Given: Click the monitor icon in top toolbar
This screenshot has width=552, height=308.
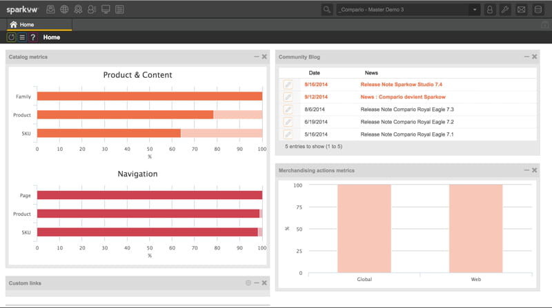Looking at the screenshot, I should coord(106,10).
